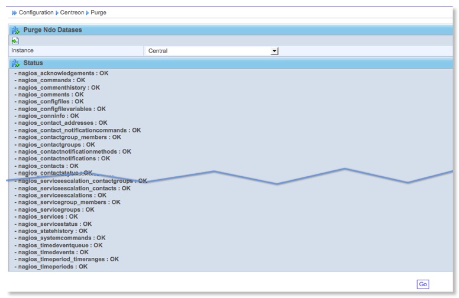Click the Purge Ndo Datases header icon
The image size is (459, 298).
click(x=15, y=30)
